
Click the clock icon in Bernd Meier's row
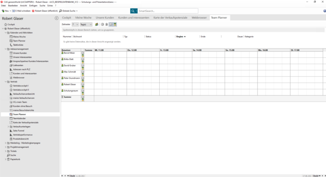[82, 53]
